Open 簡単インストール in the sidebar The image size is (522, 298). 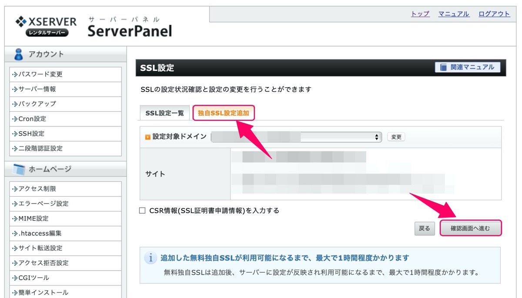[x=65, y=291]
